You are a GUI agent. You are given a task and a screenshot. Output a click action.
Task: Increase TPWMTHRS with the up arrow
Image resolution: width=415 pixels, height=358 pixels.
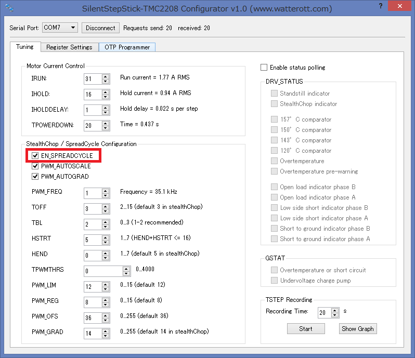[x=126, y=269]
